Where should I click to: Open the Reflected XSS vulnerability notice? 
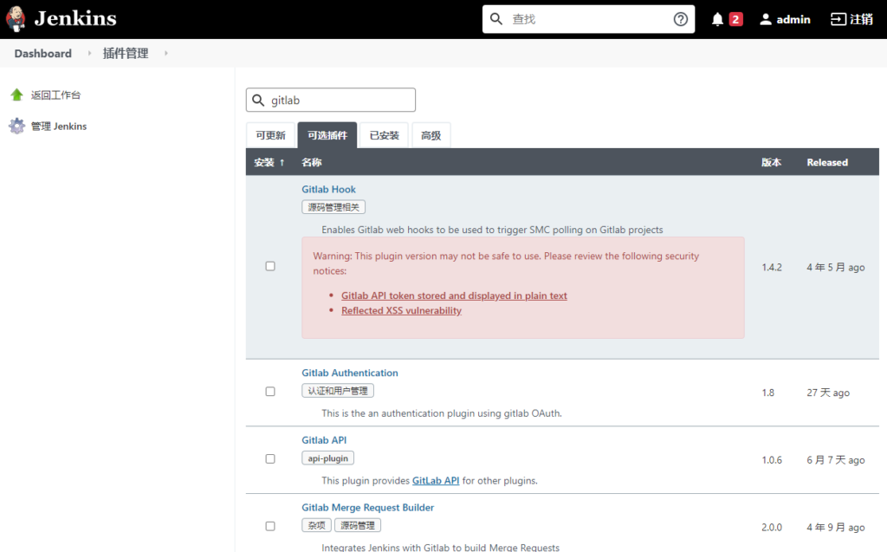click(x=402, y=310)
